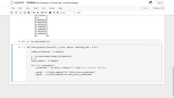174x98 pixels.
Task: Save and checkpoint the notebook
Action: (x=11, y=13)
